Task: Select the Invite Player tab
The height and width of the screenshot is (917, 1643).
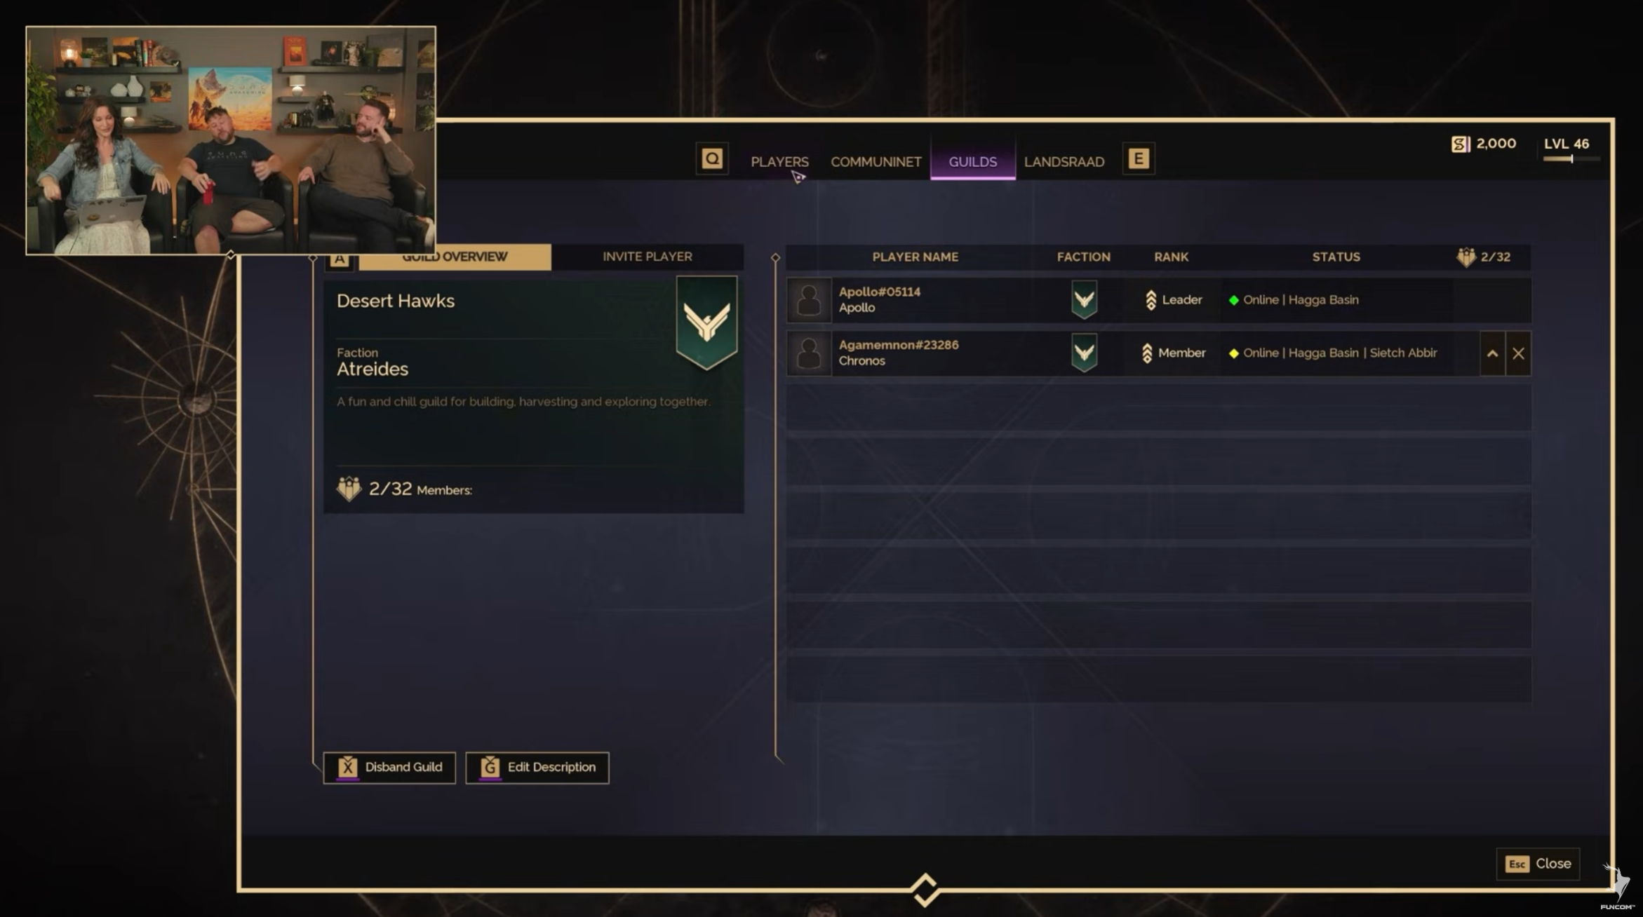Action: [647, 257]
